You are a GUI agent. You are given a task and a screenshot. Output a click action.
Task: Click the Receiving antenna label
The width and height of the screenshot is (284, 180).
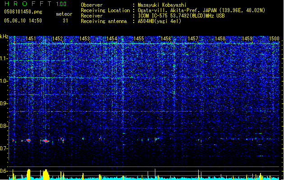[x=104, y=21]
